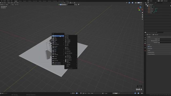Click the Round Cube icon
The width and height of the screenshot is (171, 96).
pos(66,57)
